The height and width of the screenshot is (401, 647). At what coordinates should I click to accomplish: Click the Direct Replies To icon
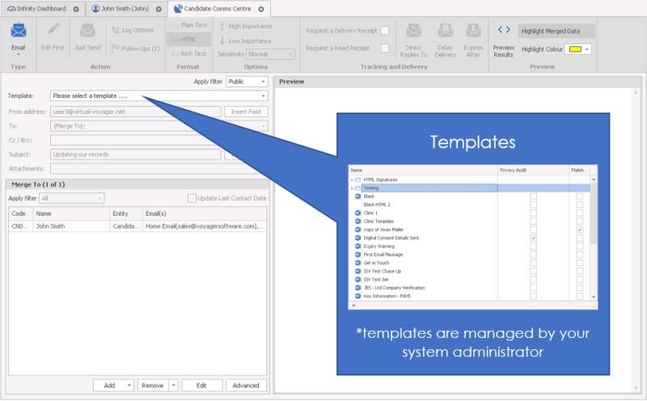[x=414, y=32]
